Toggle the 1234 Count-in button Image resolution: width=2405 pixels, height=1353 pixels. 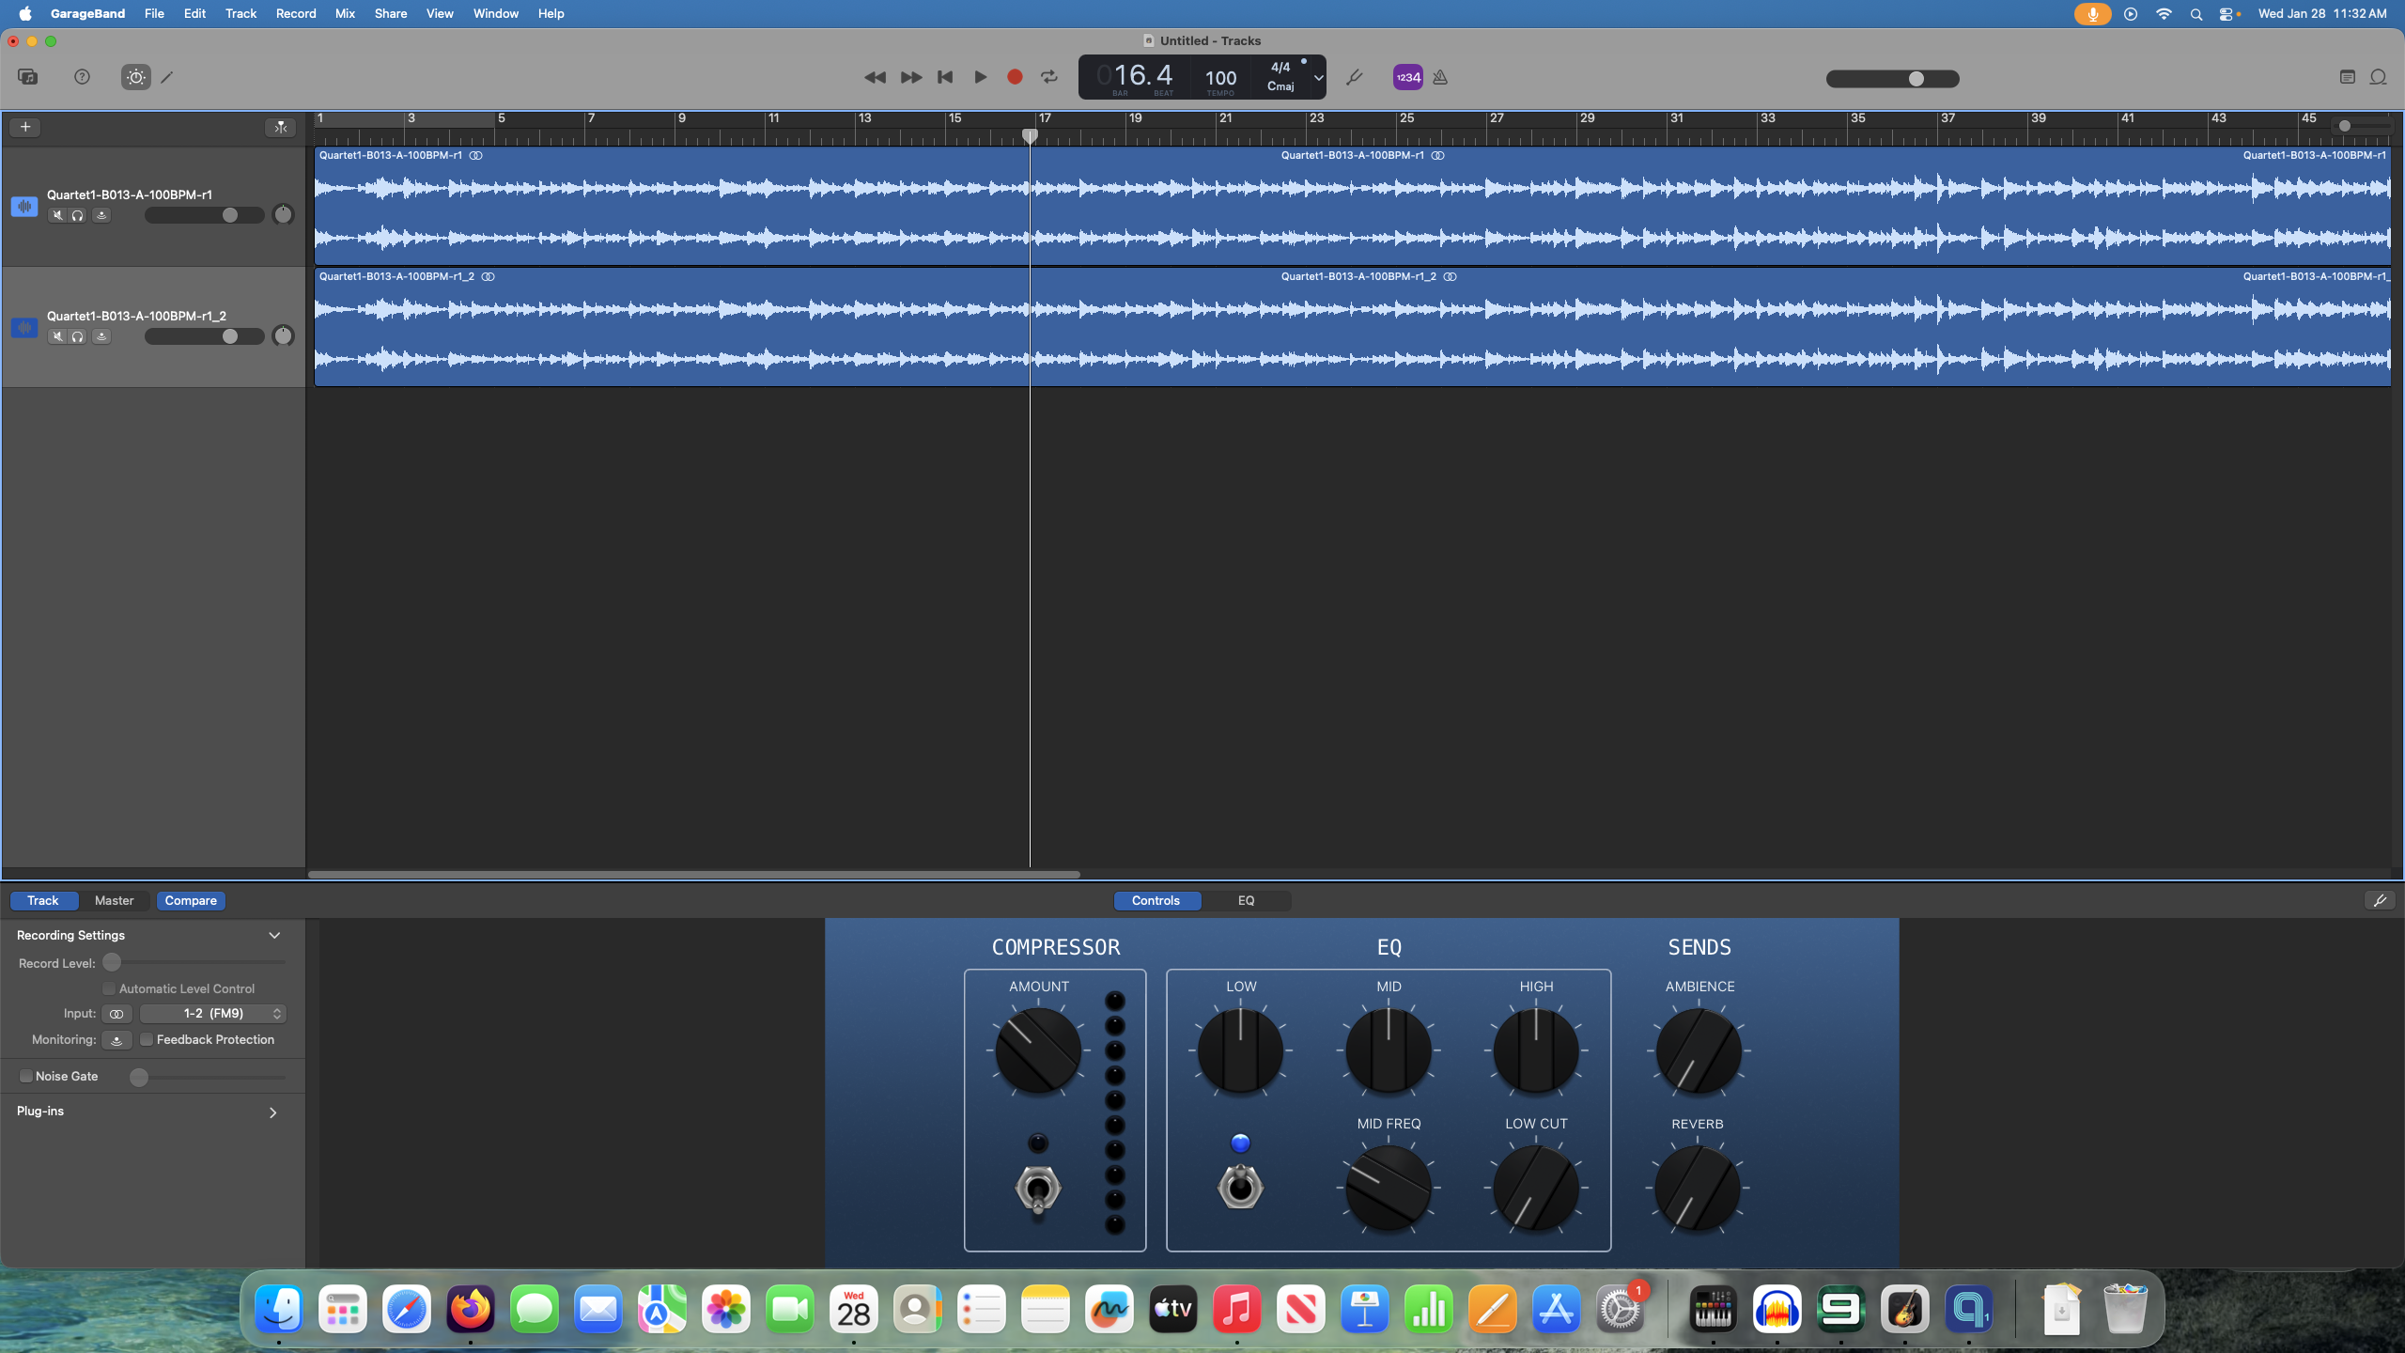coord(1407,77)
